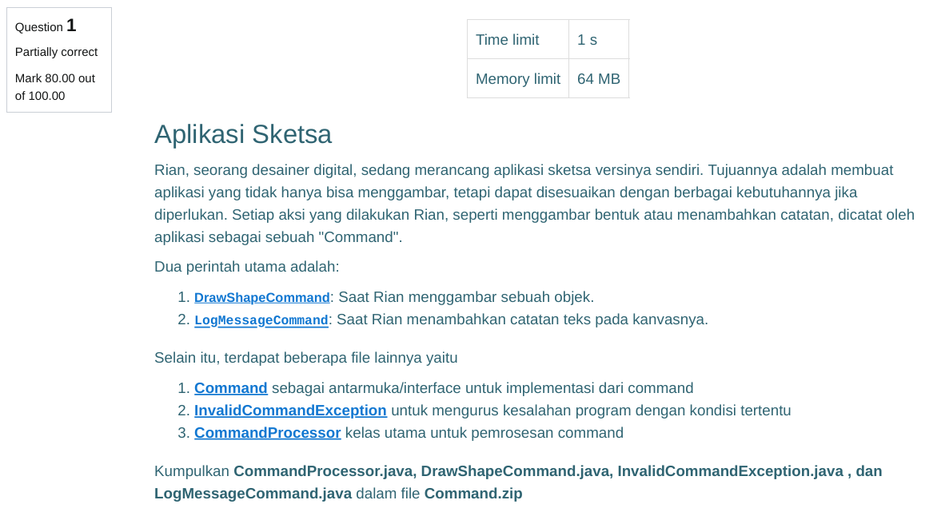
Task: Select the "Memory limit" table cell
Action: coord(517,79)
